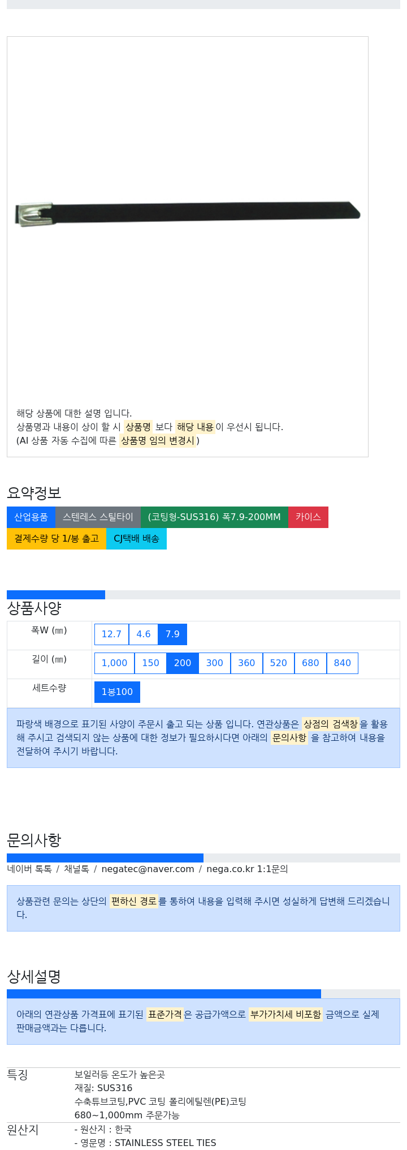Click the red 카이스 brand tag
The width and height of the screenshot is (407, 1150).
pyautogui.click(x=308, y=517)
